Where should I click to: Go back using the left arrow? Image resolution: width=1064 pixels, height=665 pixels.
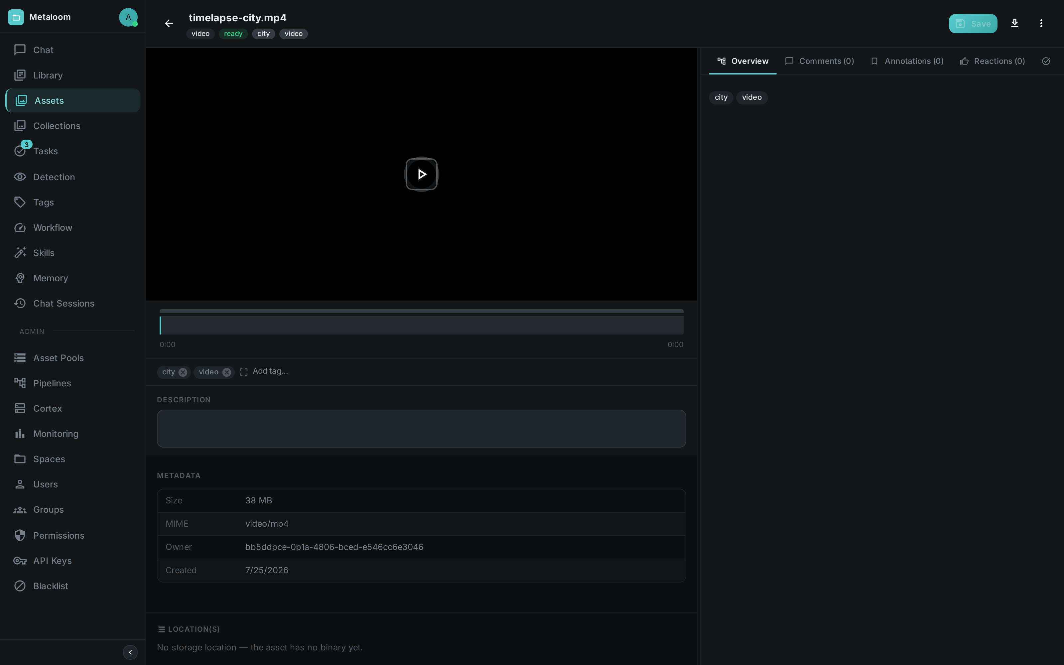(x=169, y=23)
